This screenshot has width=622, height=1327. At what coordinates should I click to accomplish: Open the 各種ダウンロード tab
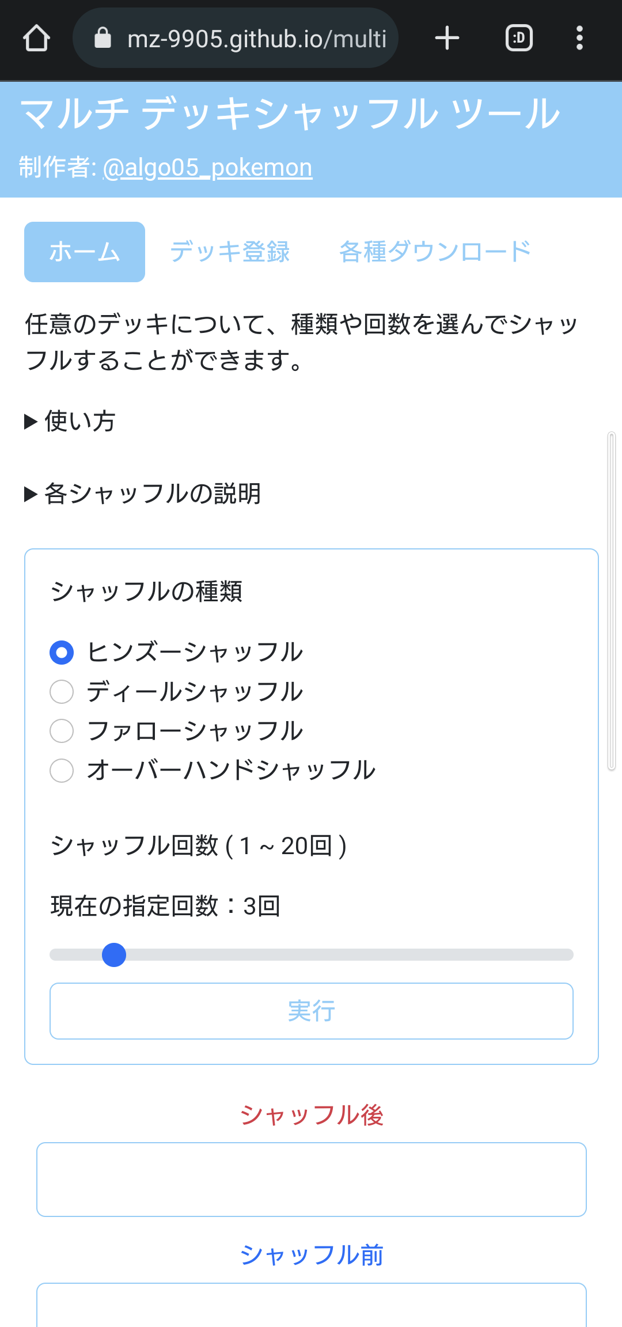pyautogui.click(x=435, y=252)
